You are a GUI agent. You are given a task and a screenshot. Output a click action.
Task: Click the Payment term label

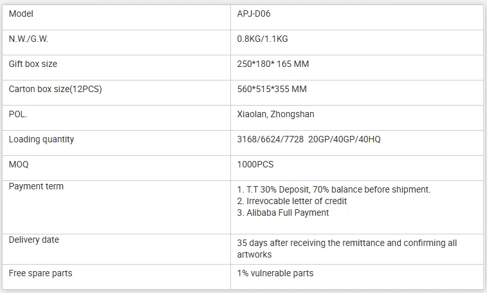coord(36,186)
